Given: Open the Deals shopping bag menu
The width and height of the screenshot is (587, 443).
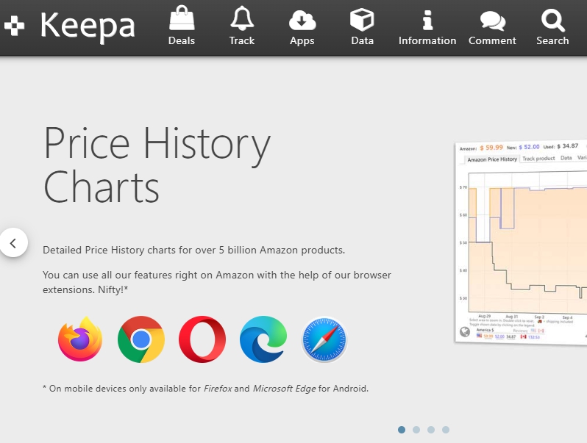Looking at the screenshot, I should pos(182,26).
